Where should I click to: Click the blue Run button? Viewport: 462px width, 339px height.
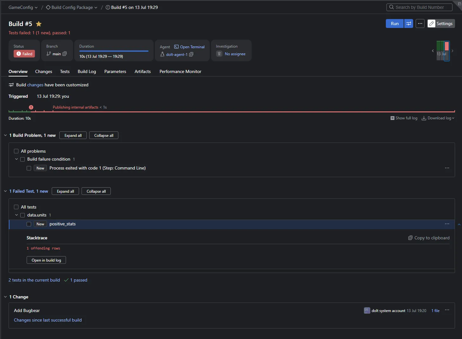[395, 23]
